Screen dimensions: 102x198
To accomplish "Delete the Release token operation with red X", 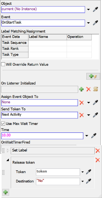I will [x=98, y=160].
